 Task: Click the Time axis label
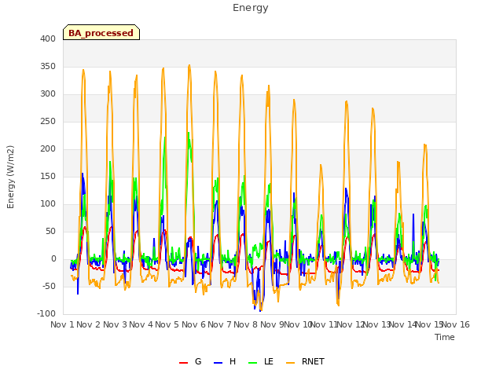pyautogui.click(x=445, y=337)
